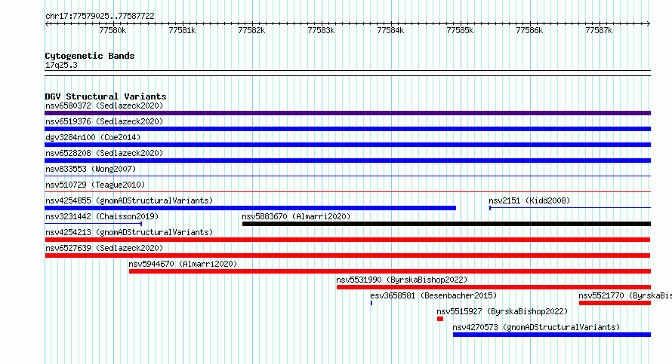Select the dark purple nsv6580372 variant bar
Screen dimensions: 672x364
347,113
